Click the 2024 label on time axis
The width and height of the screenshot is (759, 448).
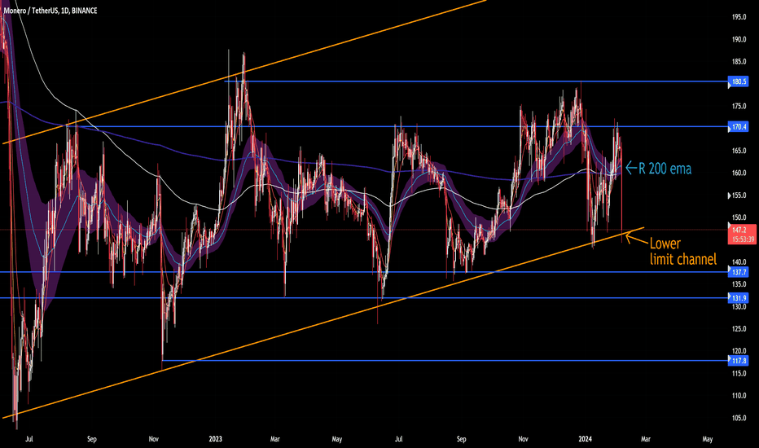(586, 439)
